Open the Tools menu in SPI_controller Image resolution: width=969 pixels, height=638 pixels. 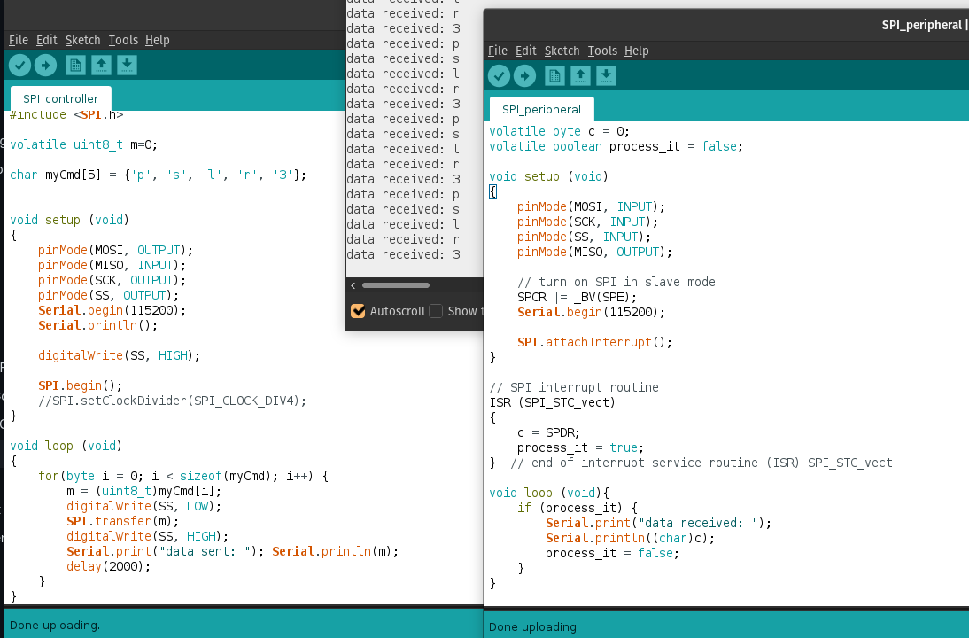[x=123, y=40]
